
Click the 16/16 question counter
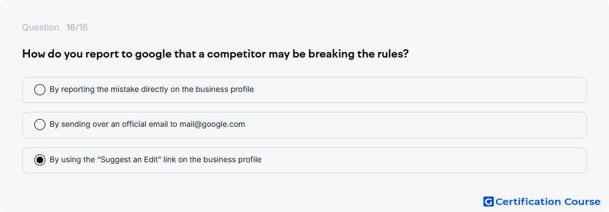click(x=77, y=28)
